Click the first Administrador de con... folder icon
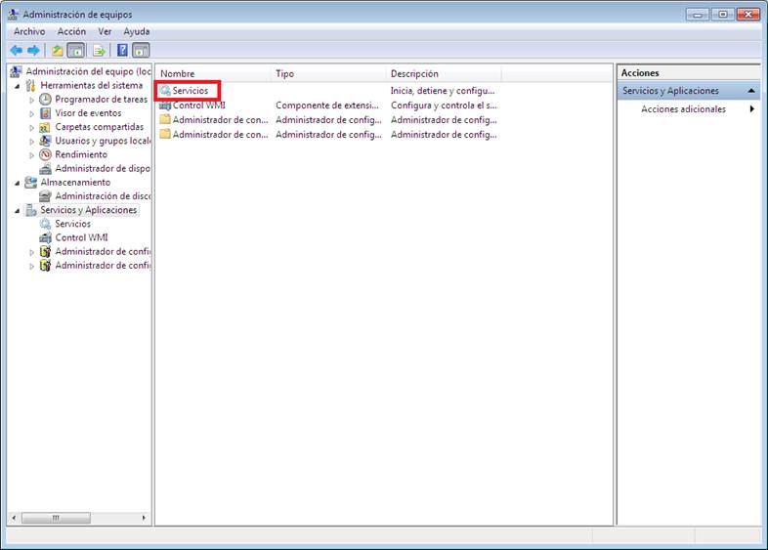This screenshot has height=550, width=768. click(165, 119)
